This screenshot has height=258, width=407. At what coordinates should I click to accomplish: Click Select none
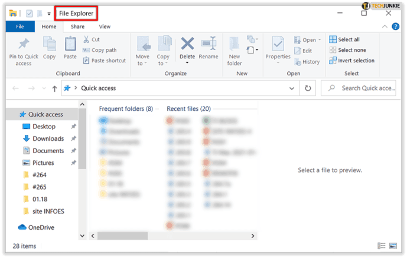[348, 50]
